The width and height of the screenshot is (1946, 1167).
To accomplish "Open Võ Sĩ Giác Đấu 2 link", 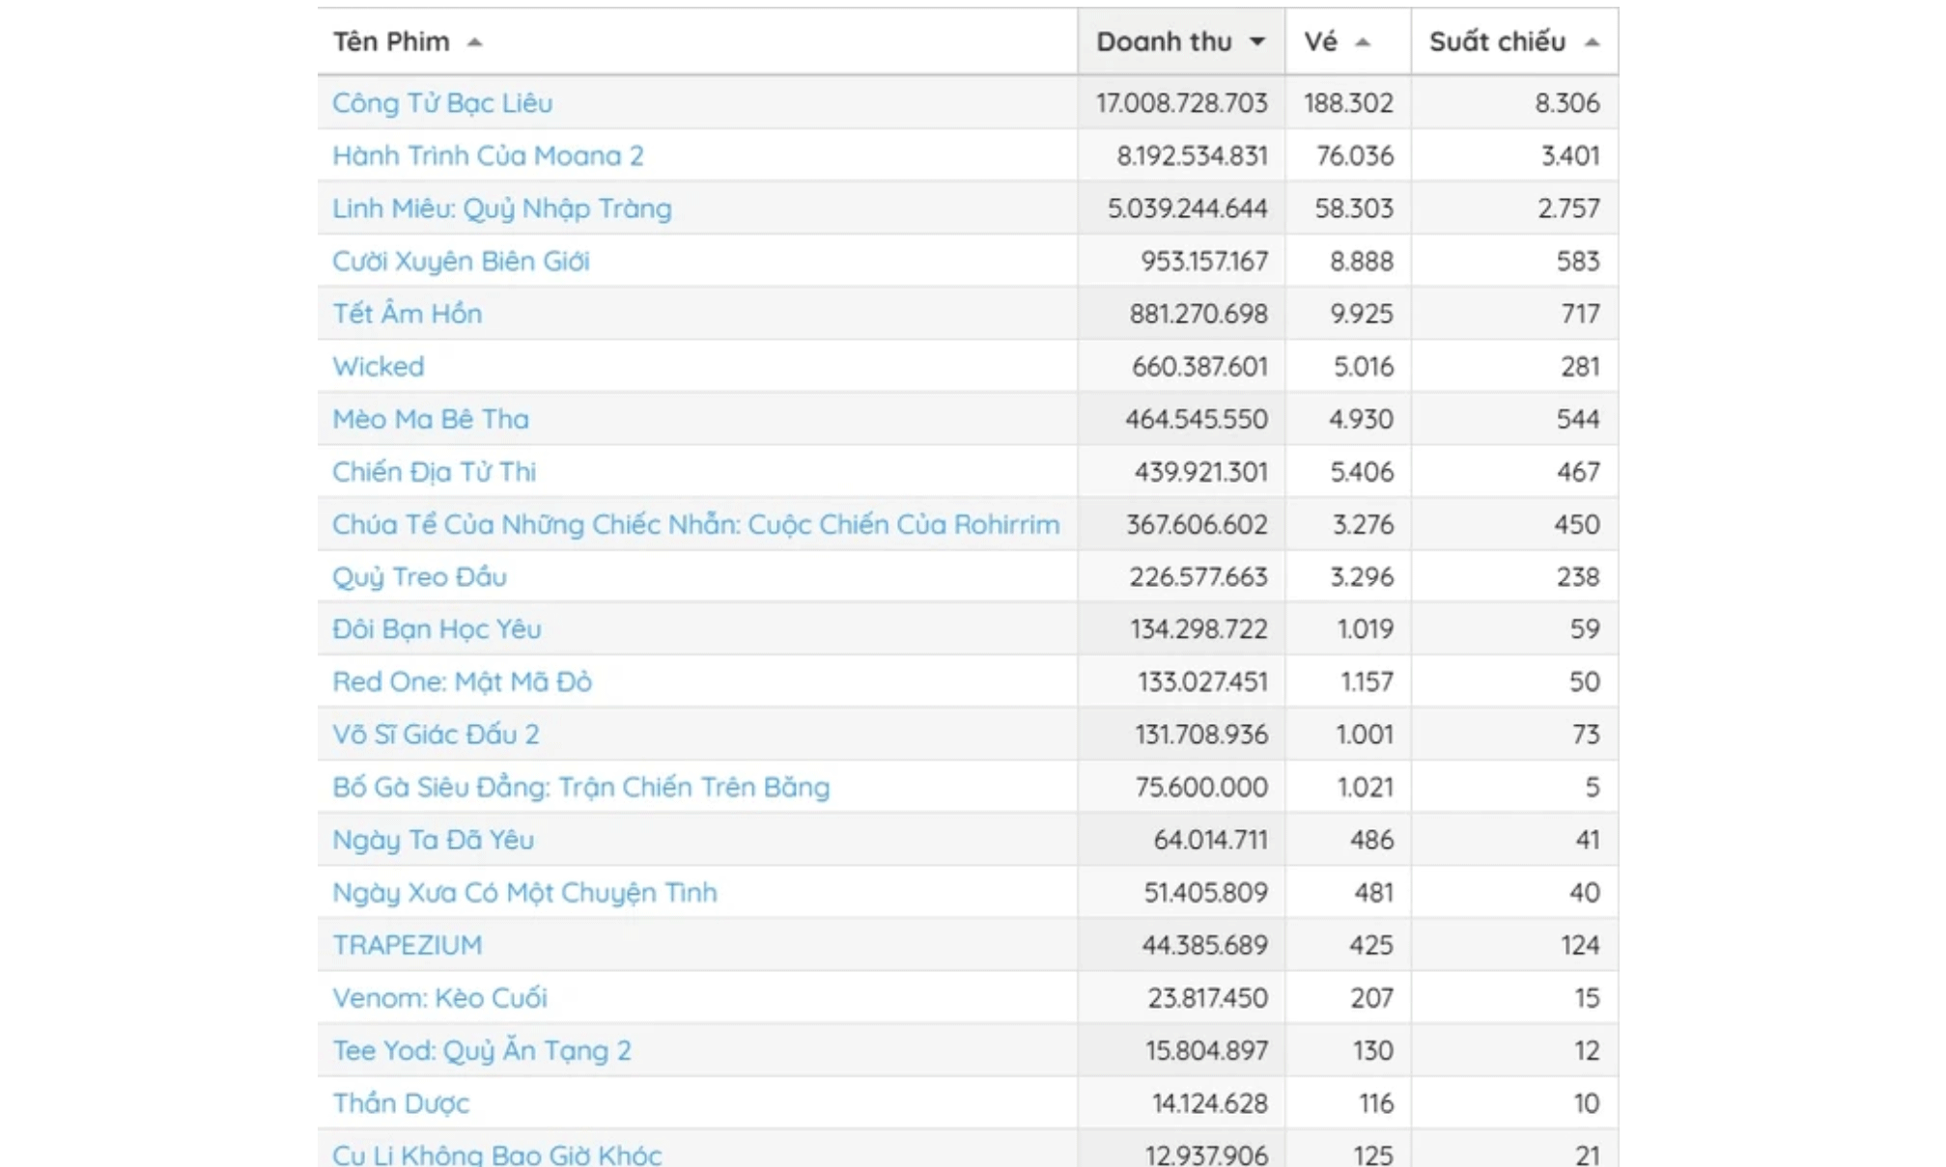I will pyautogui.click(x=436, y=735).
